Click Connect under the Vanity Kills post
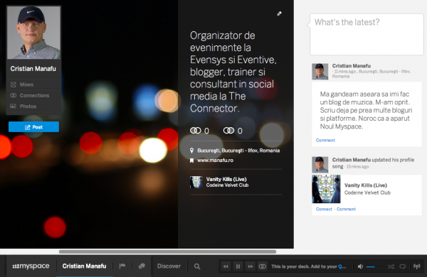This screenshot has height=277, width=427. point(324,209)
